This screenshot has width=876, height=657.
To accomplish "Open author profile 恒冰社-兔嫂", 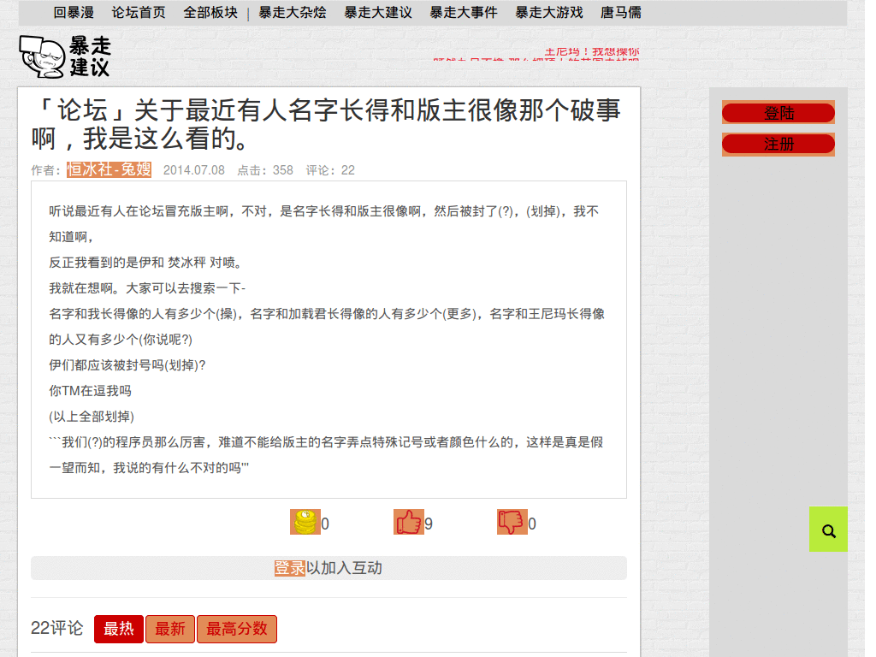I will 109,169.
